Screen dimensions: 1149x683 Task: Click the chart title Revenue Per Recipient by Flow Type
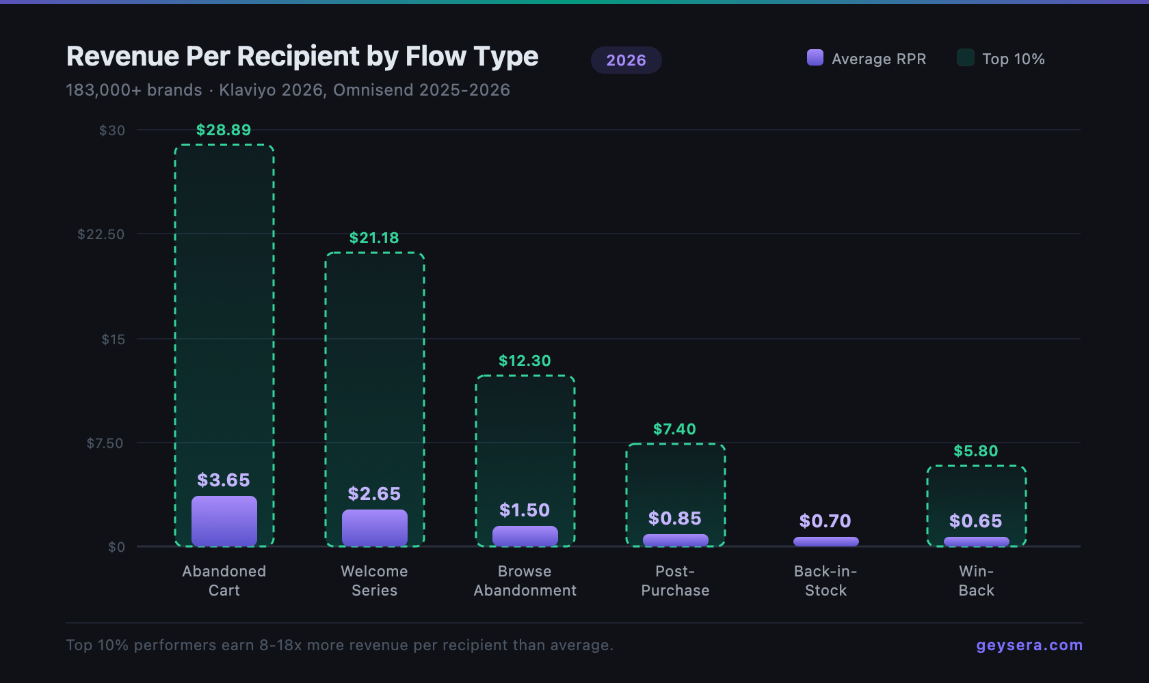pos(302,56)
